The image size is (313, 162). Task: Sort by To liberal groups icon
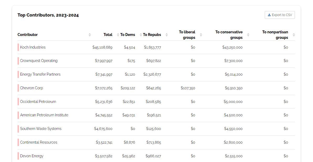click(201, 35)
